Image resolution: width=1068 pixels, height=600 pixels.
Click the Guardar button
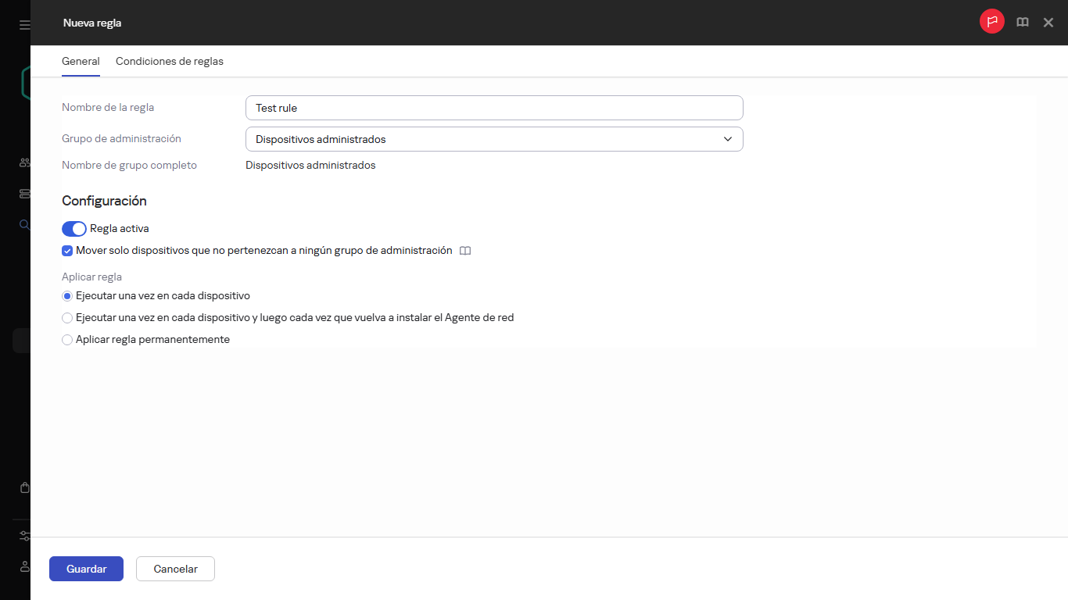pos(86,569)
